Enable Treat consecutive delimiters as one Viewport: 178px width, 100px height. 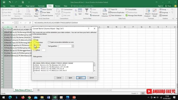(49, 42)
